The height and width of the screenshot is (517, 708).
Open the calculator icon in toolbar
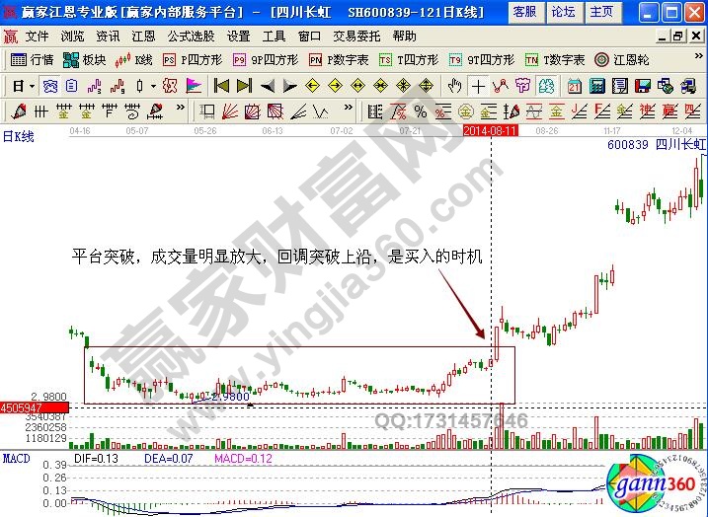point(595,86)
